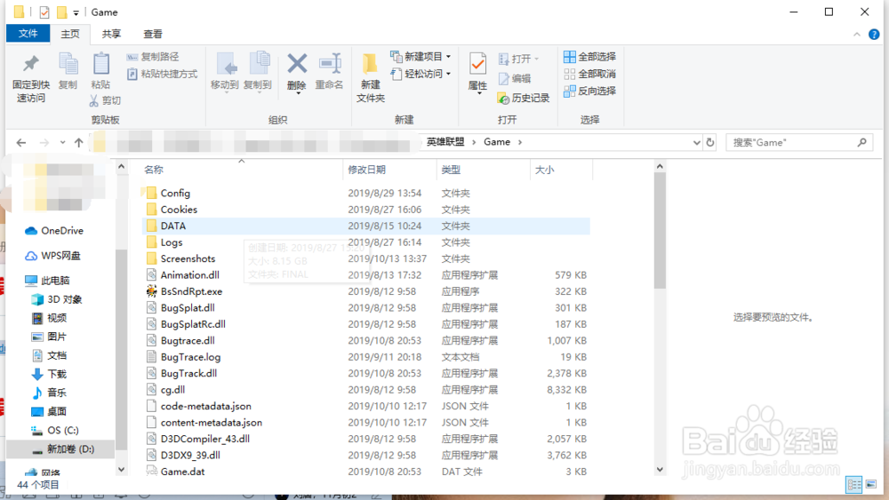Screen dimensions: 889x500
Task: Open New item (新建项目) dropdown
Action: (420, 57)
